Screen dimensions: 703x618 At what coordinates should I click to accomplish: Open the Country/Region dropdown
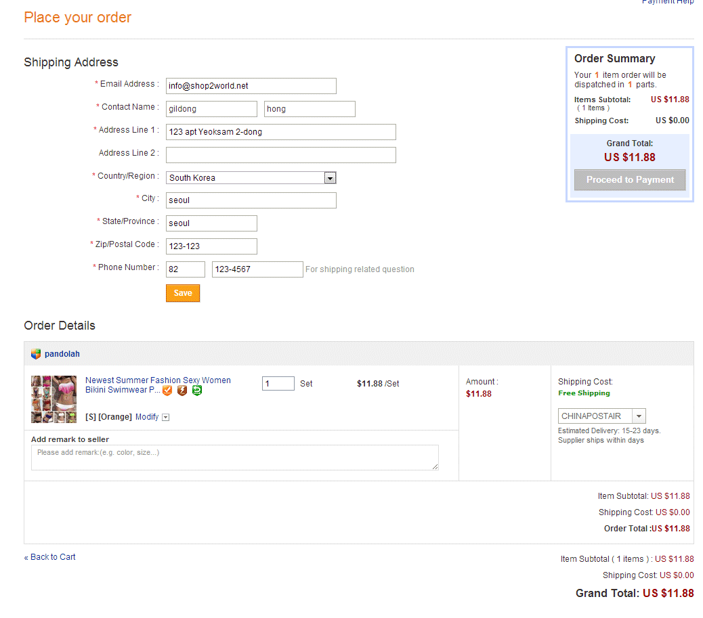330,178
